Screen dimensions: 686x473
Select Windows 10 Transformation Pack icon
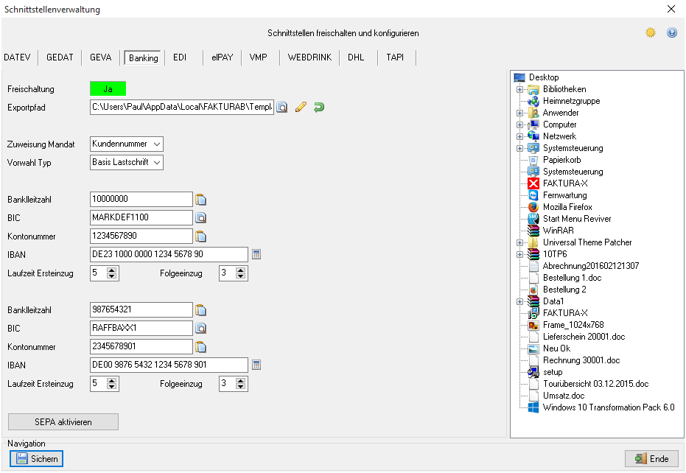[x=533, y=407]
